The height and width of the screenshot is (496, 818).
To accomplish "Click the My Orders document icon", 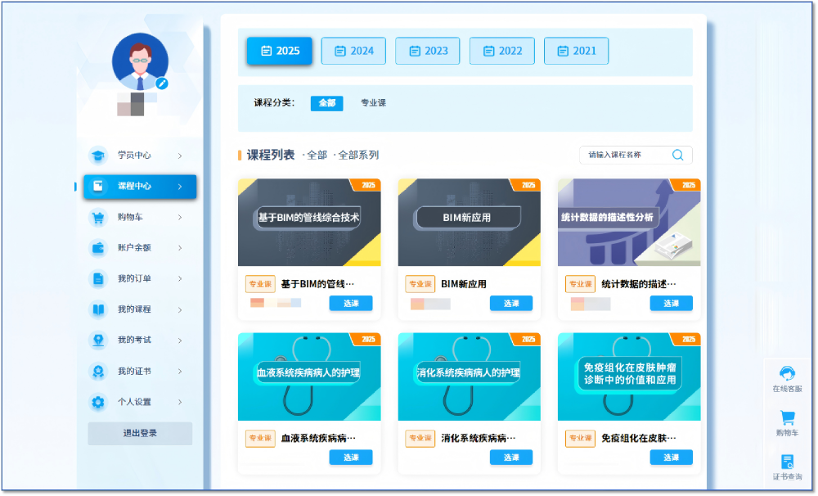I will [98, 279].
